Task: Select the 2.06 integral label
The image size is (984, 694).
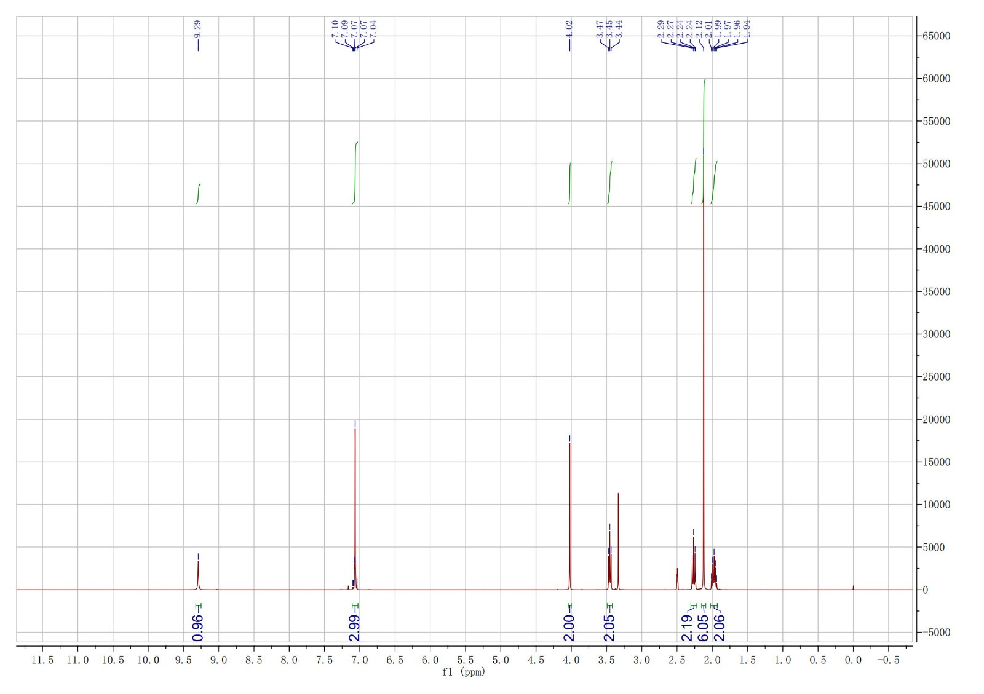Action: 720,628
